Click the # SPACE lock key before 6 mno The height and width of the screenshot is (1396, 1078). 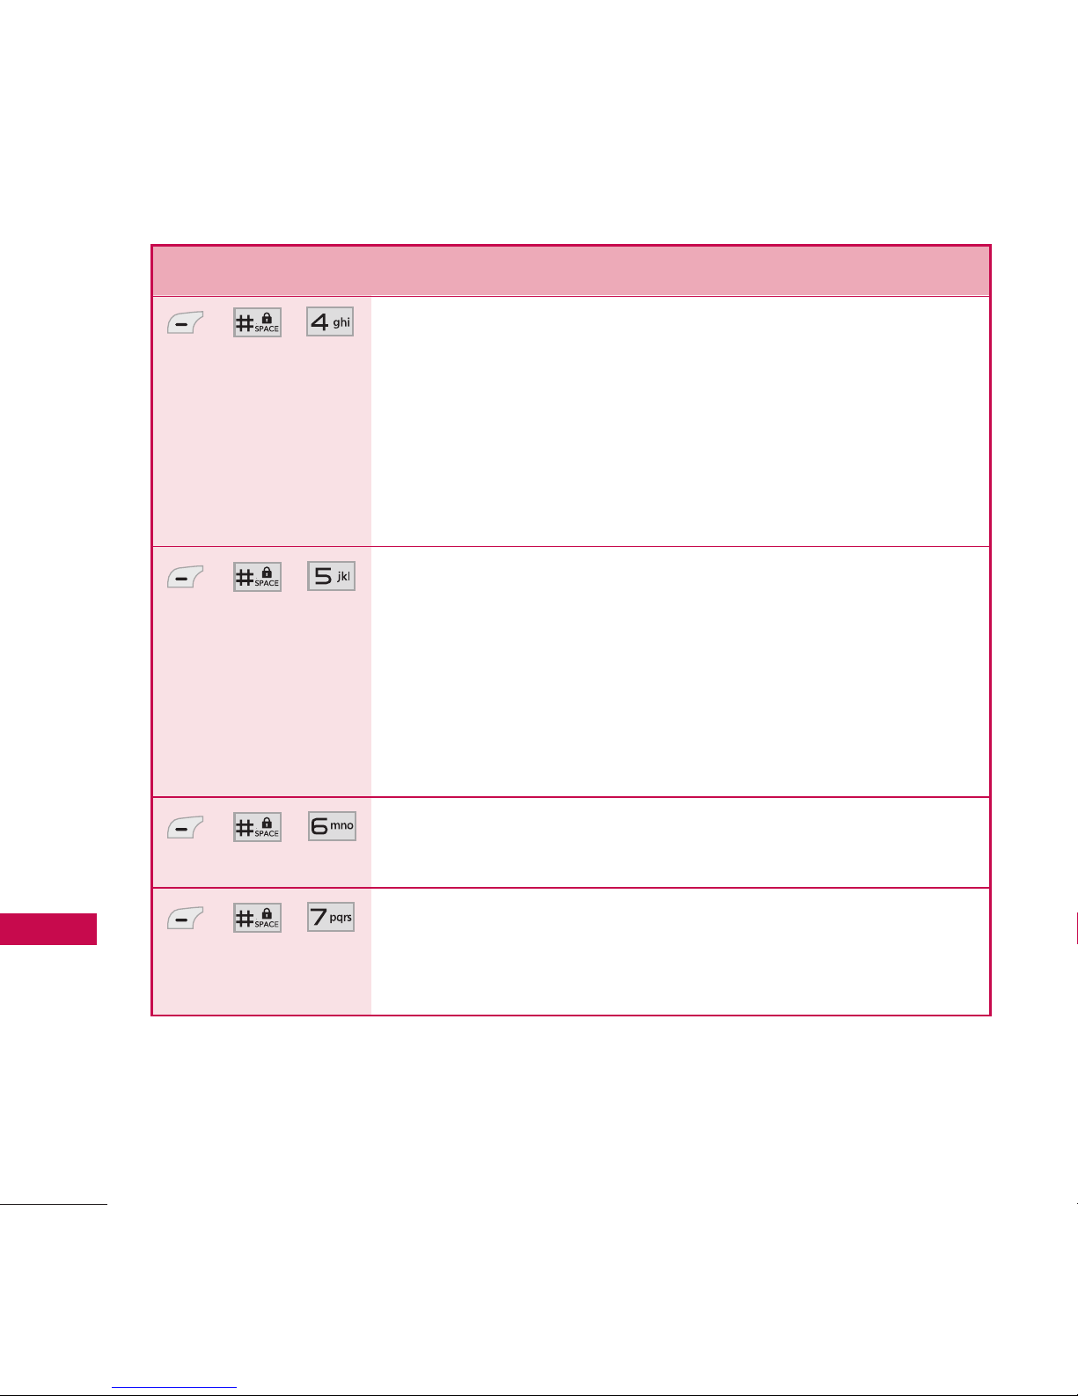pos(257,827)
